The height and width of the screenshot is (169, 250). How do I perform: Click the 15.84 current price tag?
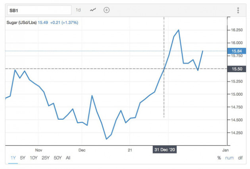233,51
